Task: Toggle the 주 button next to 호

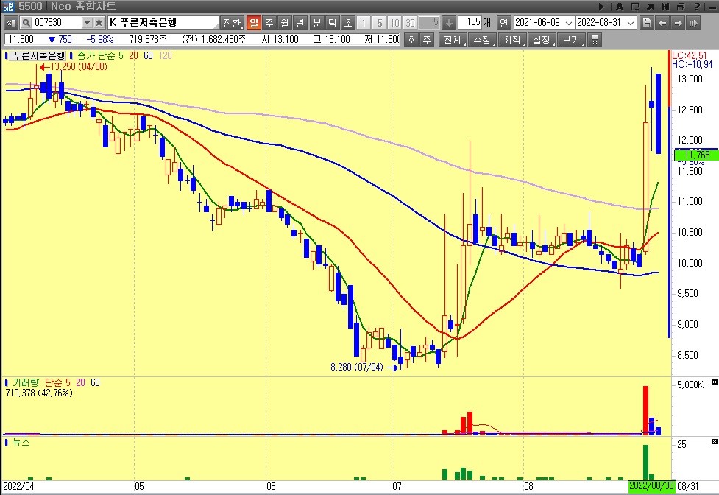Action: pos(426,40)
